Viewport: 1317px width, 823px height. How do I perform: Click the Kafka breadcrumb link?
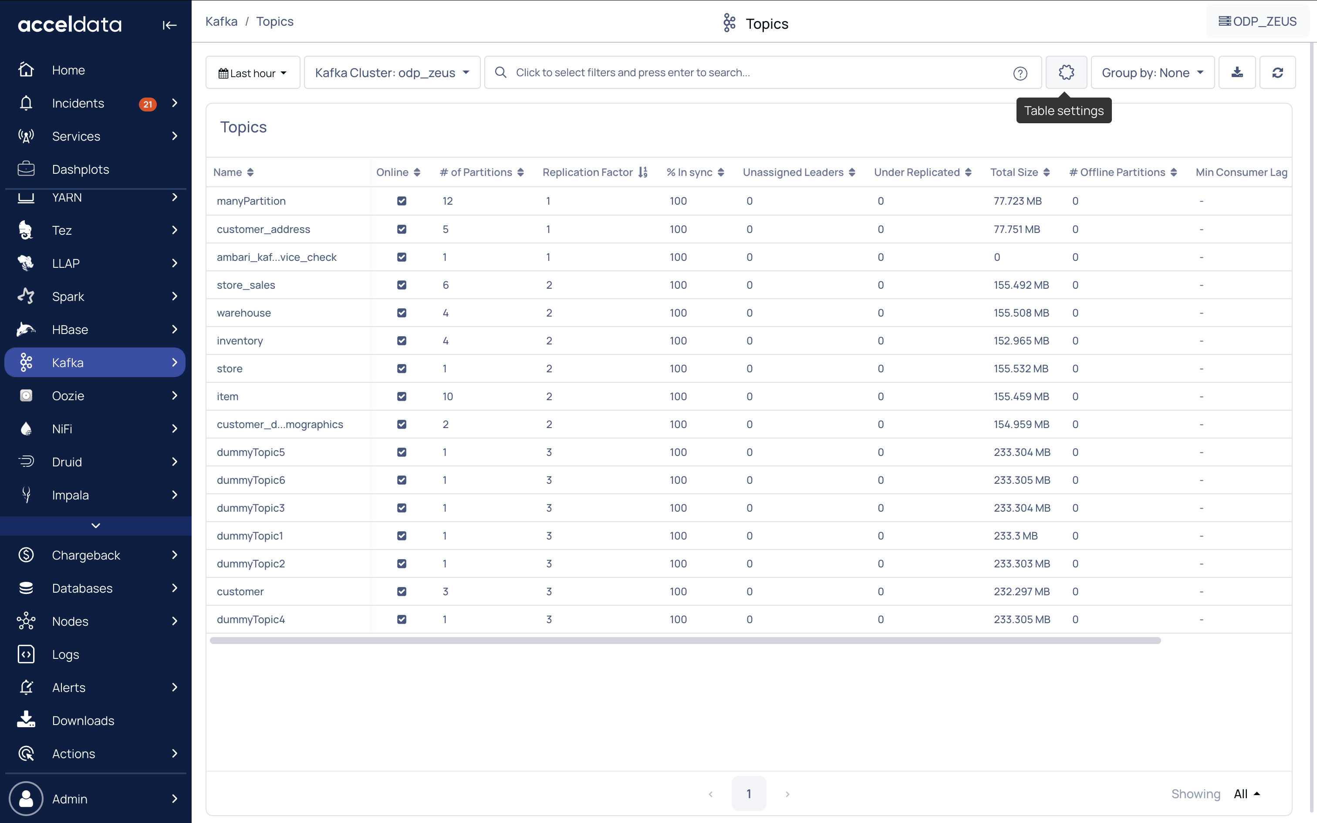click(221, 22)
